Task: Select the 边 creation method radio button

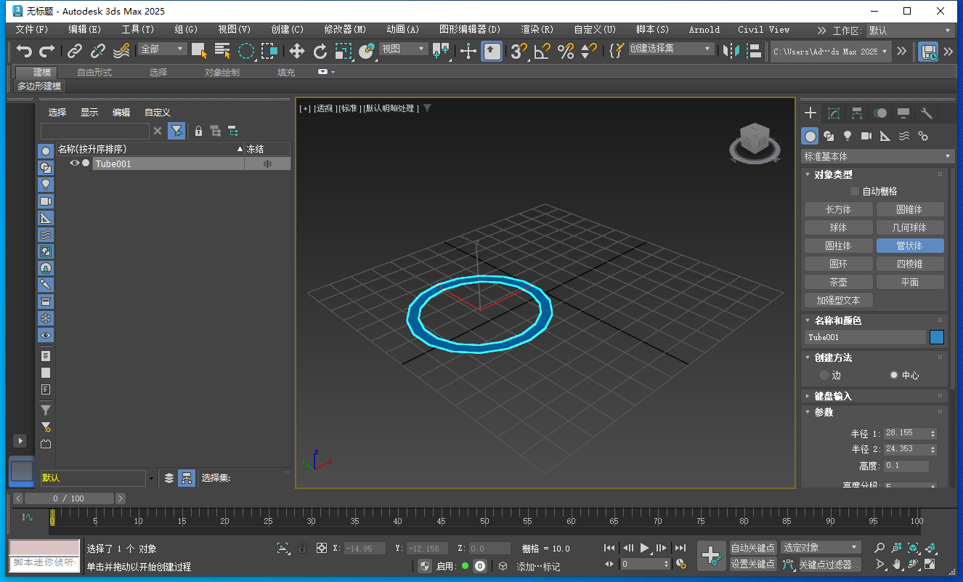Action: click(825, 375)
